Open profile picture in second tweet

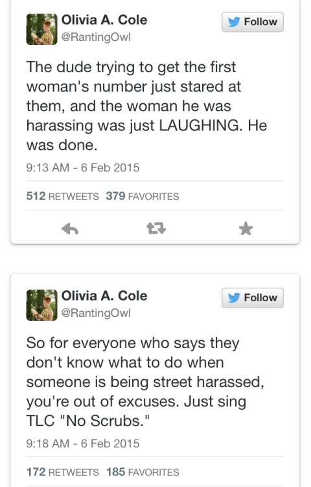point(42,305)
